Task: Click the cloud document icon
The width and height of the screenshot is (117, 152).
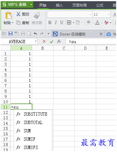Action: 109,34
